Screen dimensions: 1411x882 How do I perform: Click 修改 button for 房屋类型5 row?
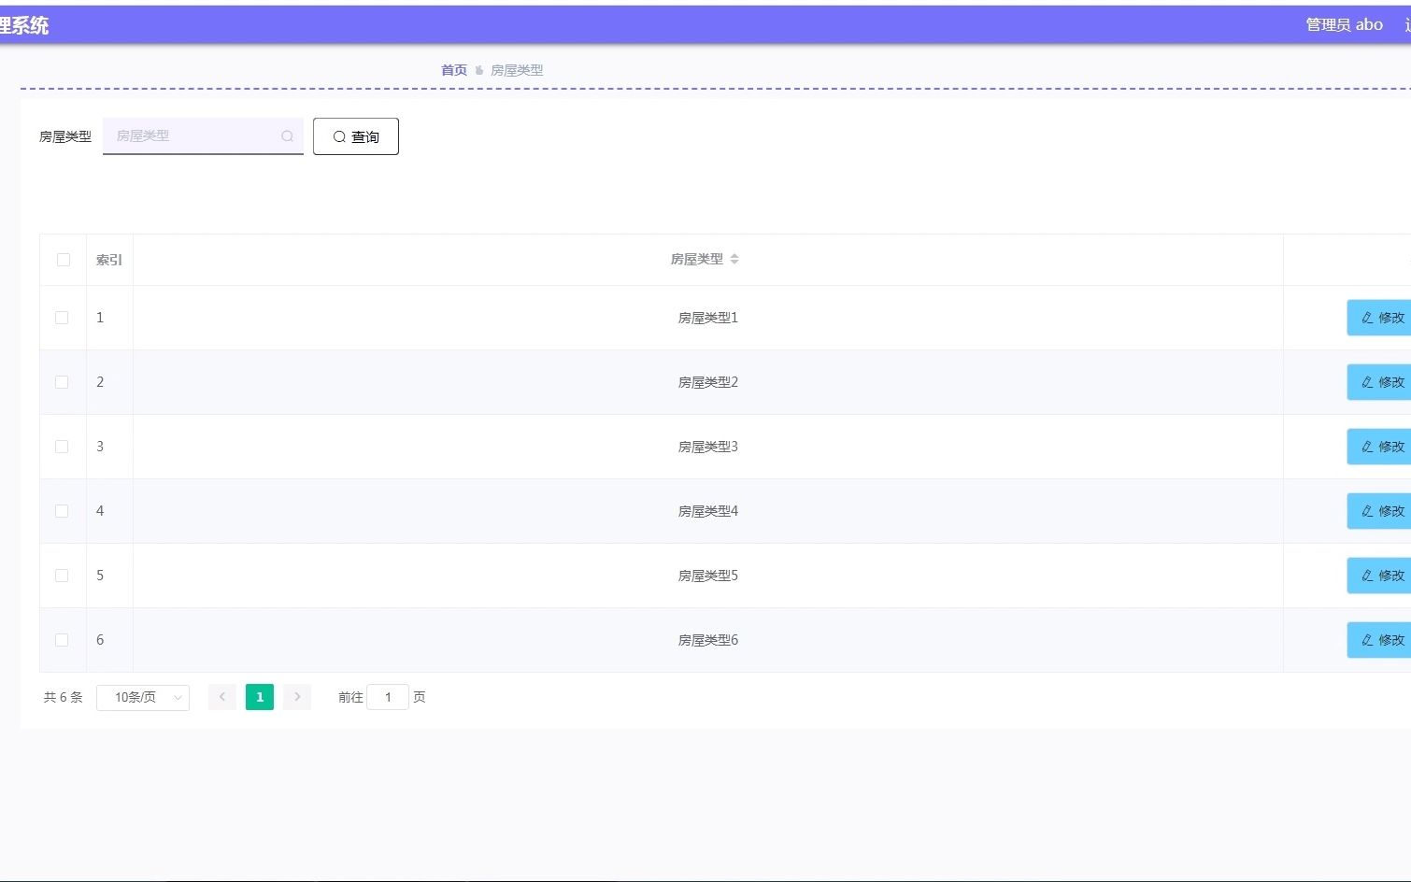pyautogui.click(x=1379, y=576)
